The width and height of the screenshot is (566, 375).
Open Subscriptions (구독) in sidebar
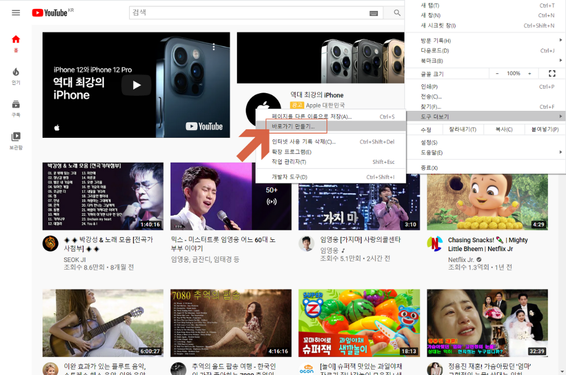(16, 109)
